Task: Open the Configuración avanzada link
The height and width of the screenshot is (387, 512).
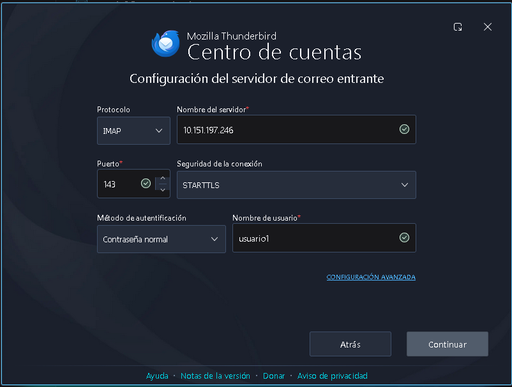Action: pos(371,277)
